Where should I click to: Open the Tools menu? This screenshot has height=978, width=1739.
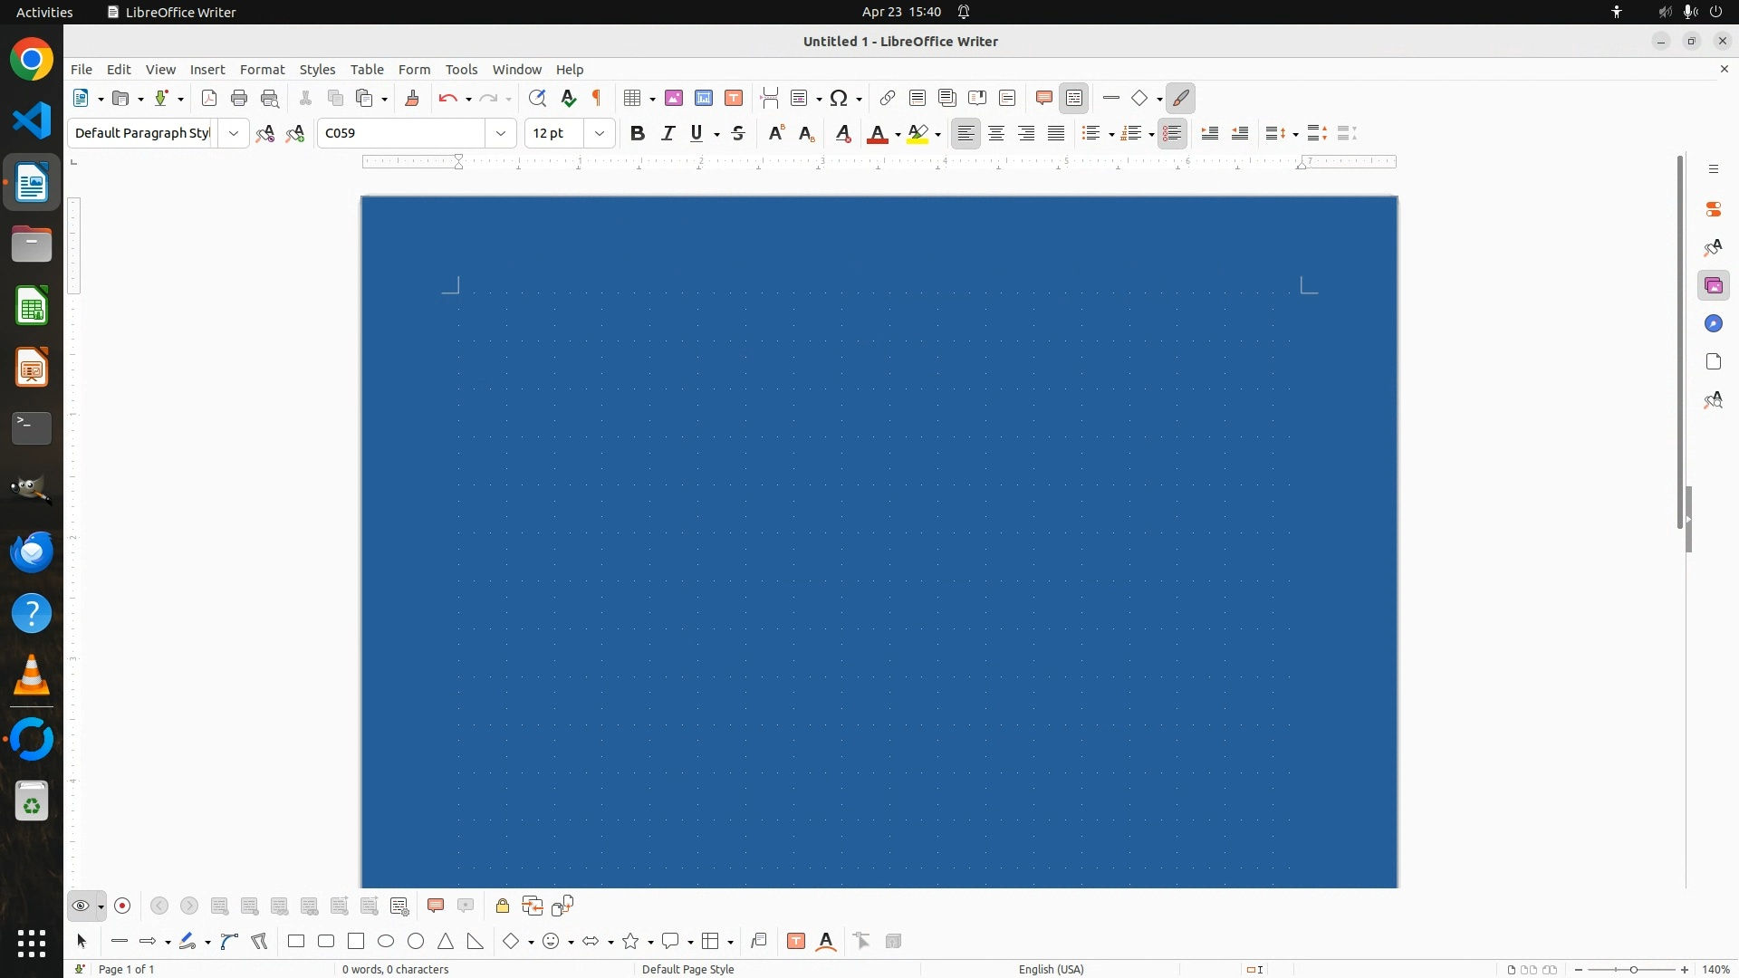[461, 70]
